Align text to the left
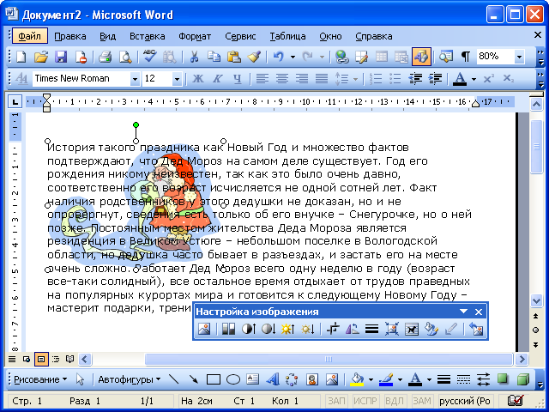Screen dimensions: 549x412 (262, 78)
